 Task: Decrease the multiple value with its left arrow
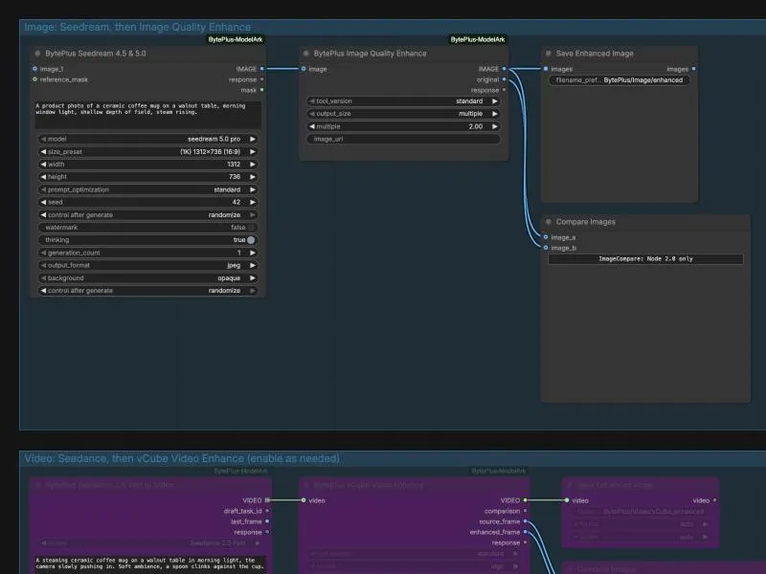pyautogui.click(x=312, y=126)
